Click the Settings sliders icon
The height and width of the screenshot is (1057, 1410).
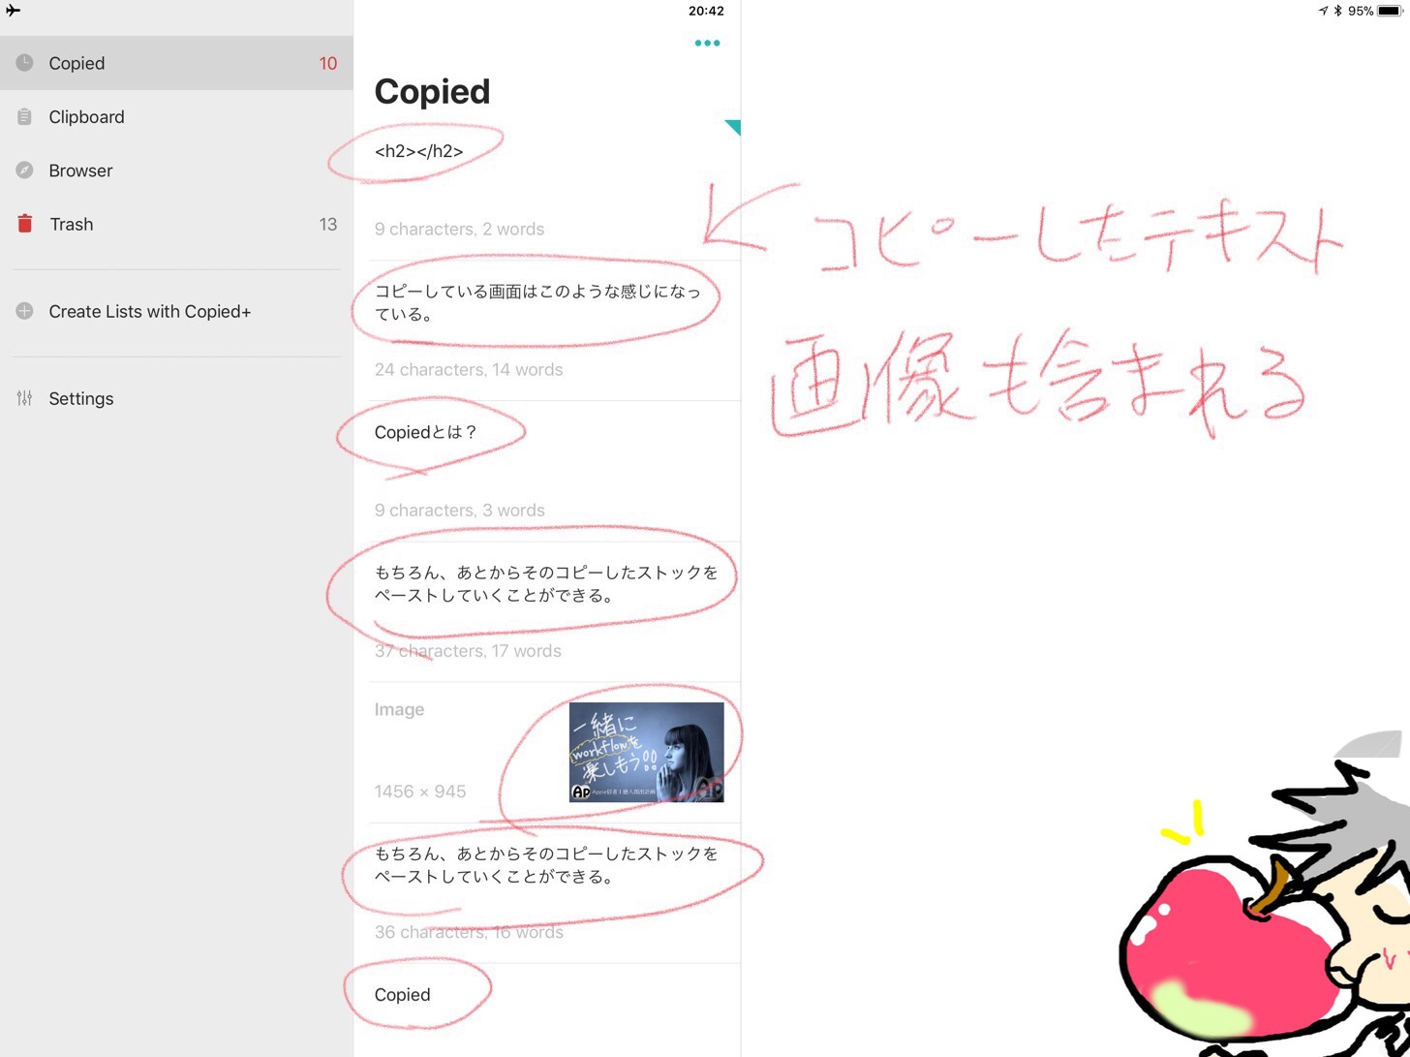[25, 399]
